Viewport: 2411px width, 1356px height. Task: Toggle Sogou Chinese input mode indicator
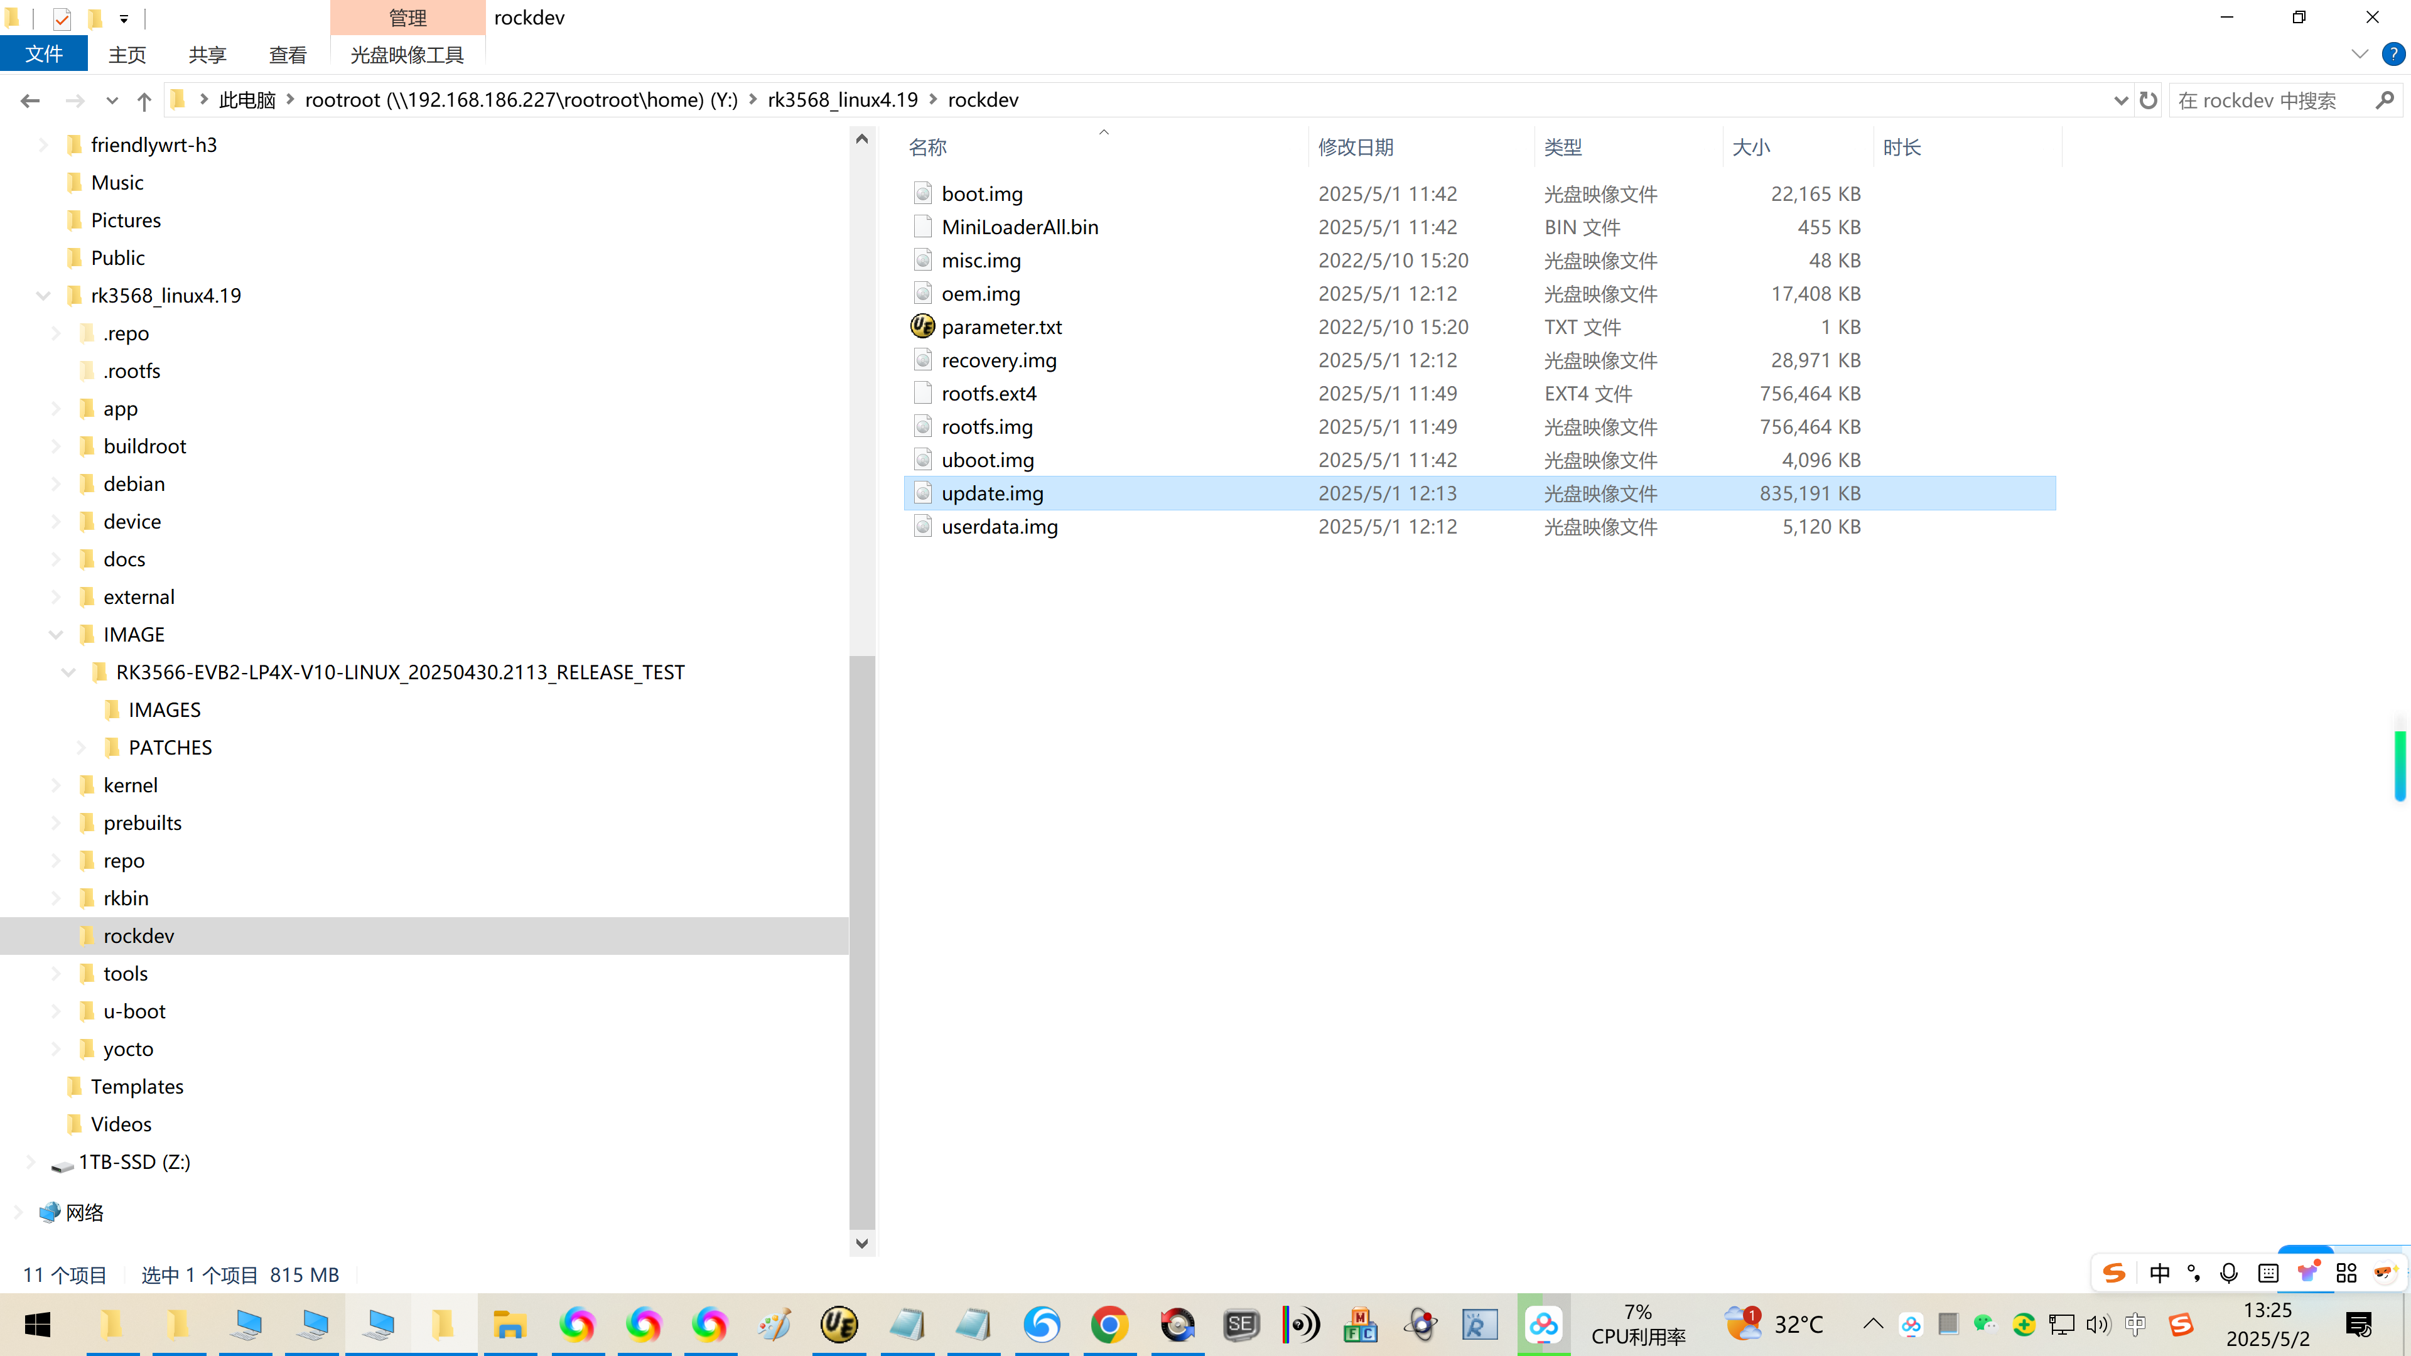(x=2159, y=1273)
